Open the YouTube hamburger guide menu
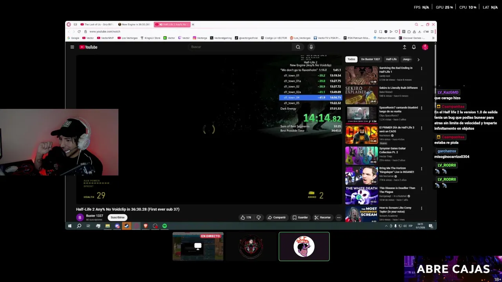 click(x=72, y=47)
